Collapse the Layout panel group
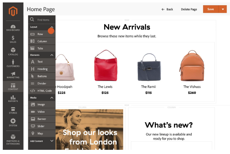Viewport: 230px width, 154px height. pyautogui.click(x=52, y=27)
